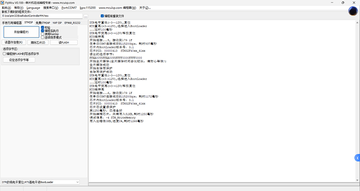Image resolution: width=360 pixels, height=191 pixels.
Task: Click the log panel scrollbar down arrow
Action: point(357,180)
